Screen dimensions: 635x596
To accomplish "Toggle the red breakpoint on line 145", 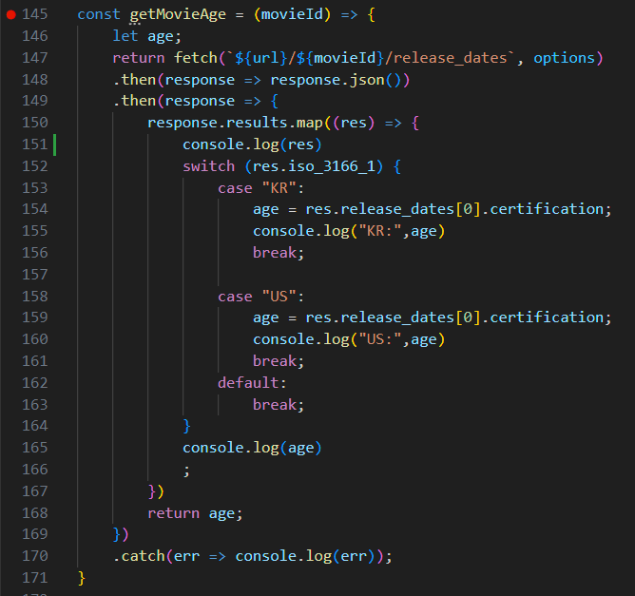I will click(11, 15).
